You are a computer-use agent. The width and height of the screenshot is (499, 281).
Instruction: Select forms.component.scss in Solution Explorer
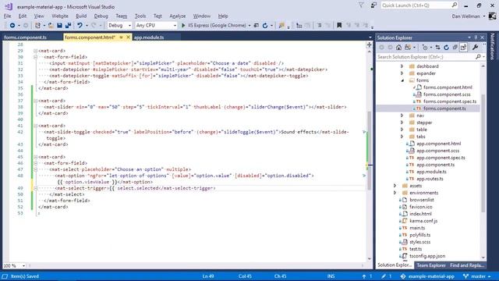point(447,94)
